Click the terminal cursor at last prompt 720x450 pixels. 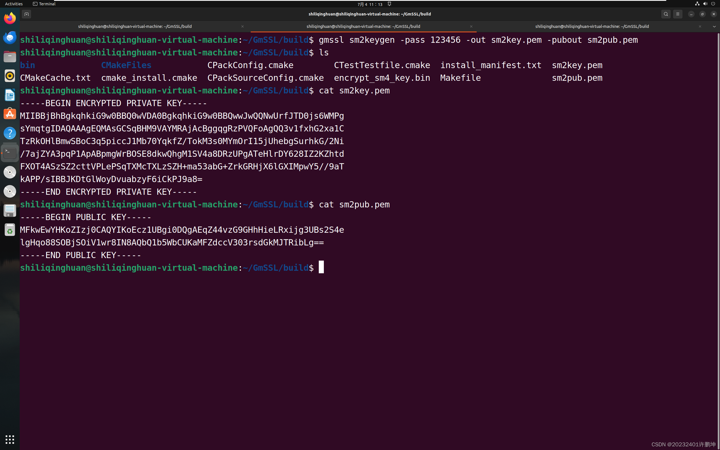(x=321, y=267)
